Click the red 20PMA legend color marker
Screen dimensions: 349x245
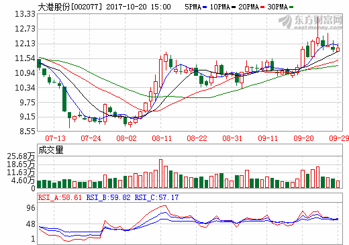[x=262, y=7]
